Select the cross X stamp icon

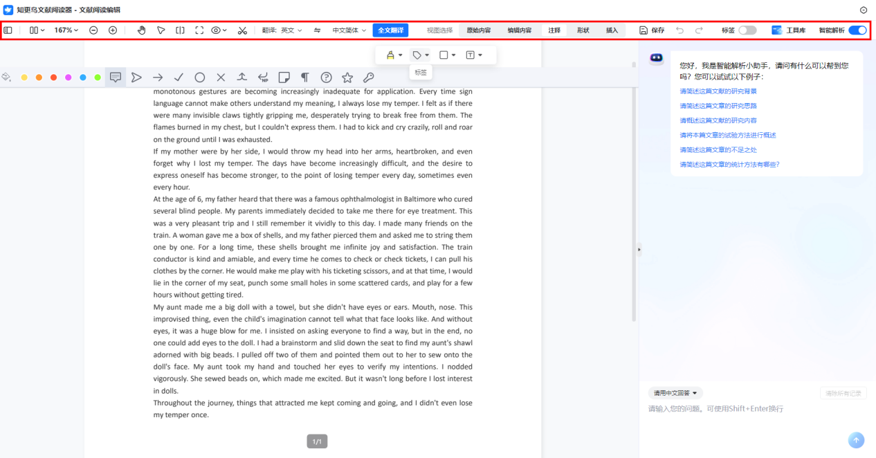coord(221,77)
